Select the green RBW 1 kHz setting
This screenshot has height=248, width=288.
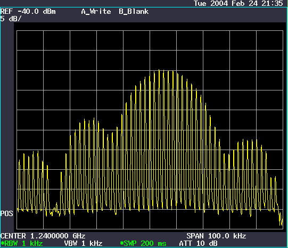(22, 243)
